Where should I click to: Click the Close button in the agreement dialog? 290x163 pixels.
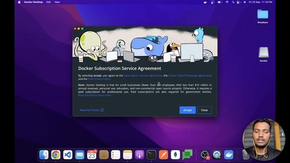(x=204, y=110)
